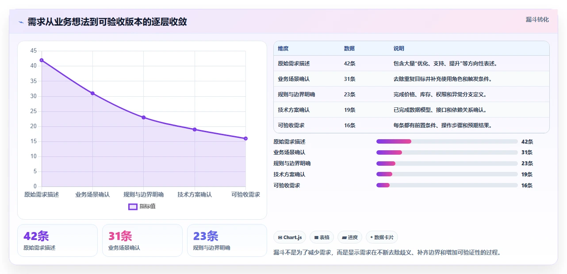Click the x-axis label 业务场景确认
This screenshot has width=567, height=274.
92,194
